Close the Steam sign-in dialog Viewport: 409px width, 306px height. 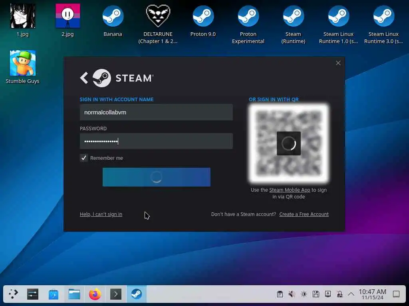tap(338, 63)
